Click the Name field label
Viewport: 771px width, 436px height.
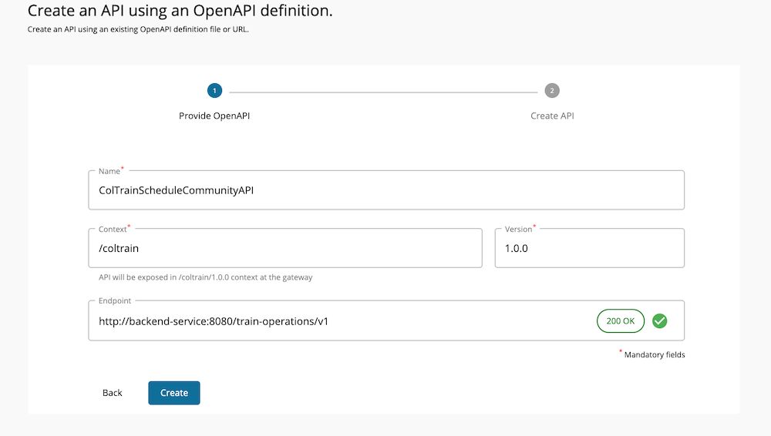point(109,171)
